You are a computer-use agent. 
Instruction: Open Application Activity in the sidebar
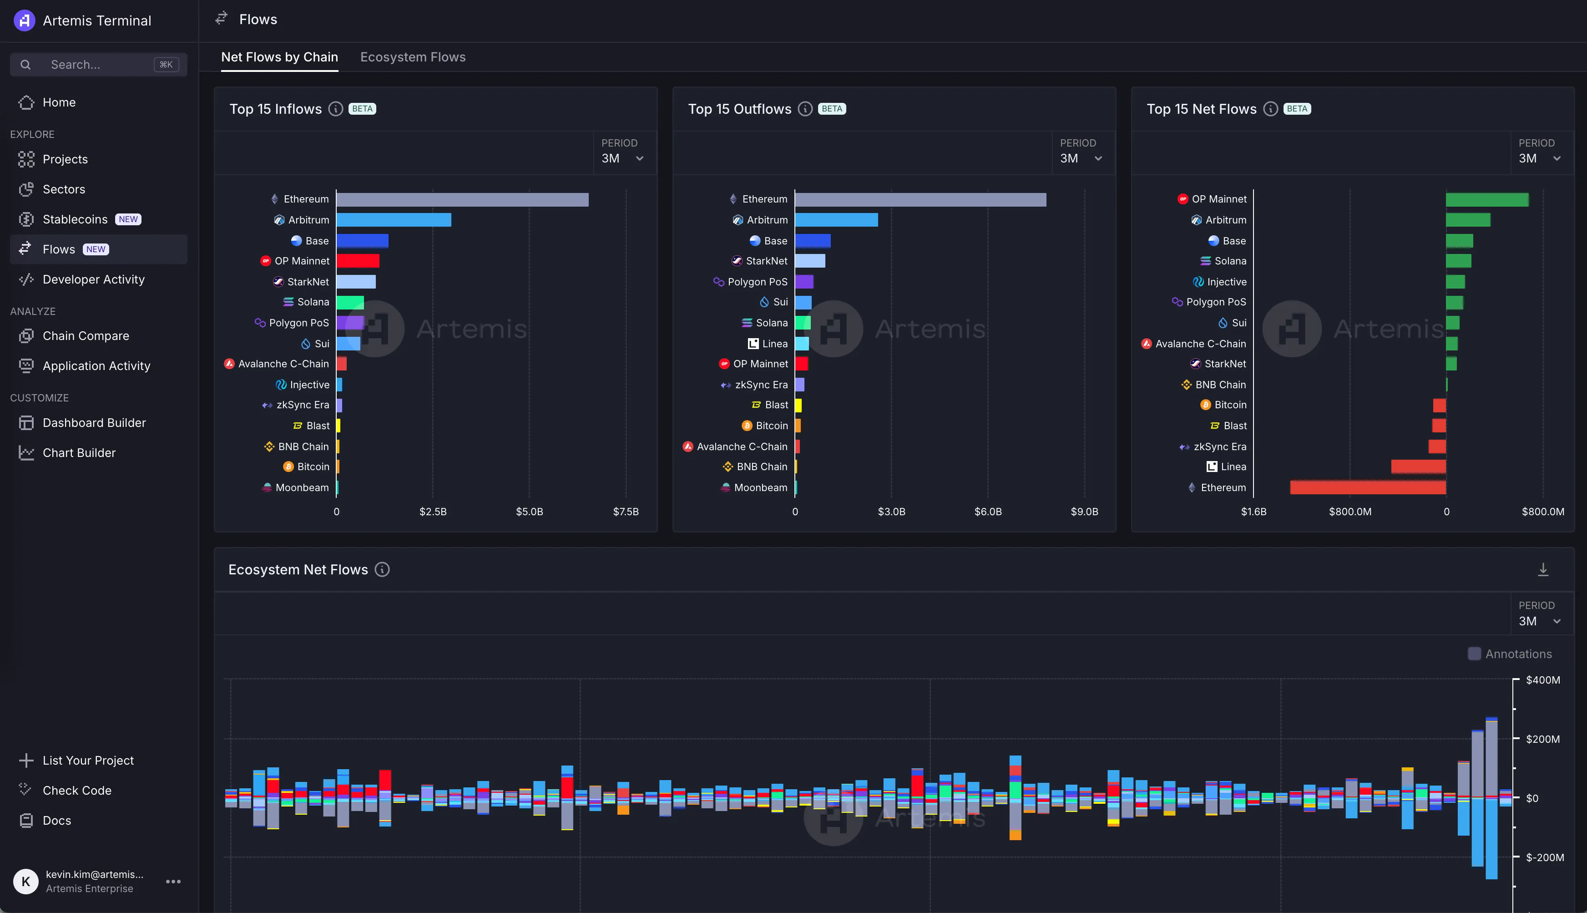coord(98,366)
